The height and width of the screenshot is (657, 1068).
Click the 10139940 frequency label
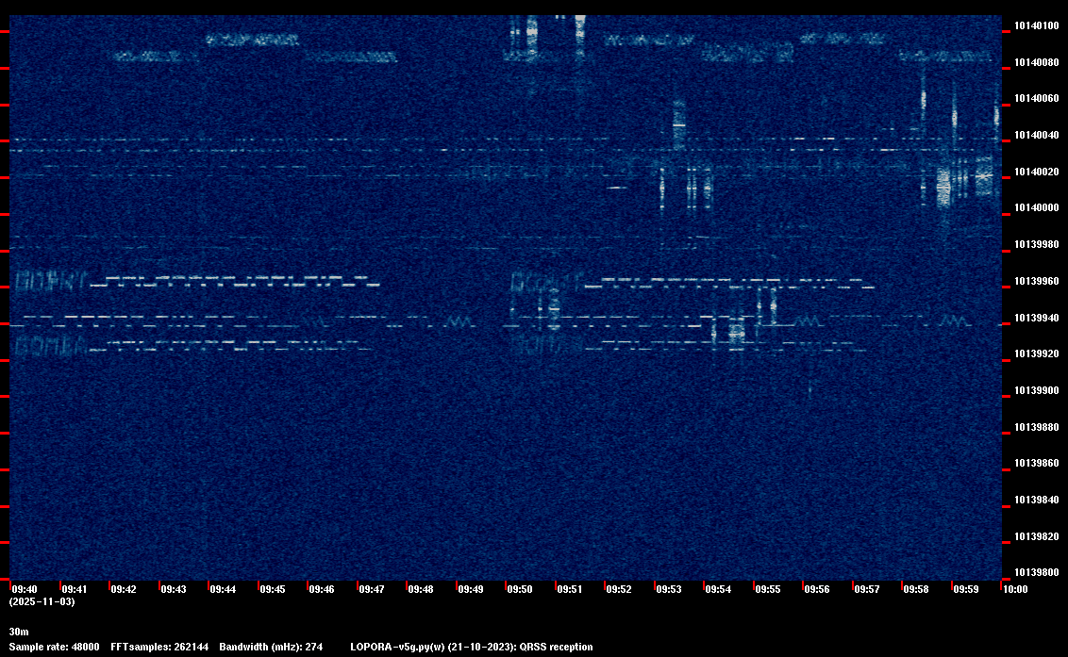click(x=1037, y=318)
